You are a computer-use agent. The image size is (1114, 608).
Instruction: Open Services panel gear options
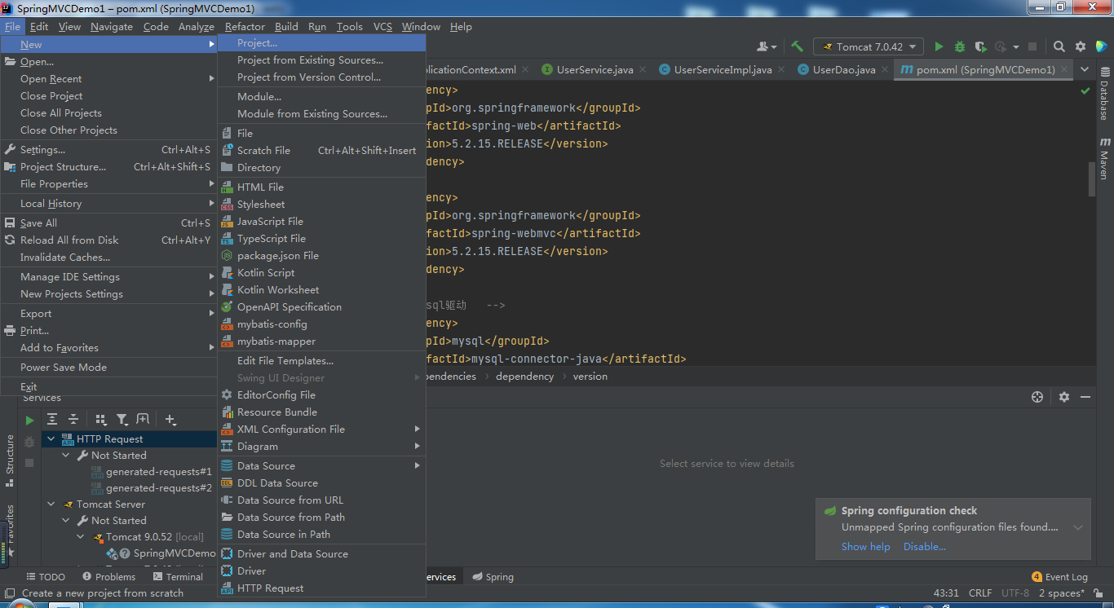pyautogui.click(x=1064, y=397)
